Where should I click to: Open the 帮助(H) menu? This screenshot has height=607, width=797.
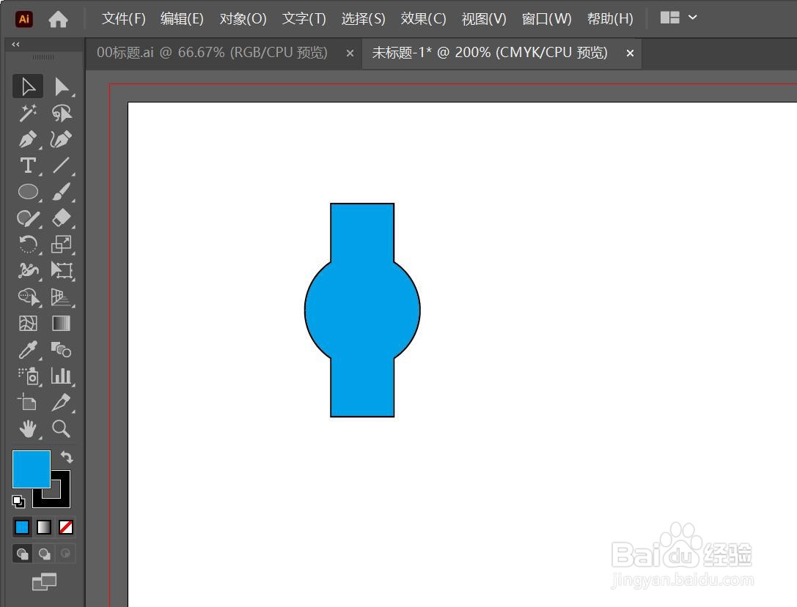[610, 19]
